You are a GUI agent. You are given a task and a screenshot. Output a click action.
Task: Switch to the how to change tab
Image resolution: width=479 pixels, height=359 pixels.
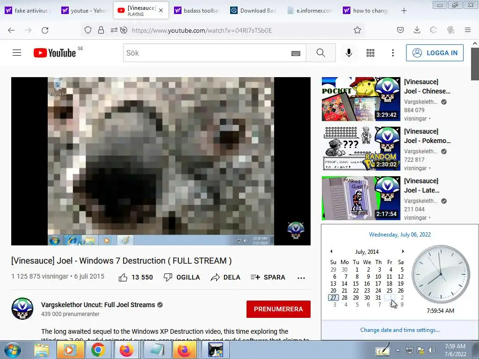[366, 10]
